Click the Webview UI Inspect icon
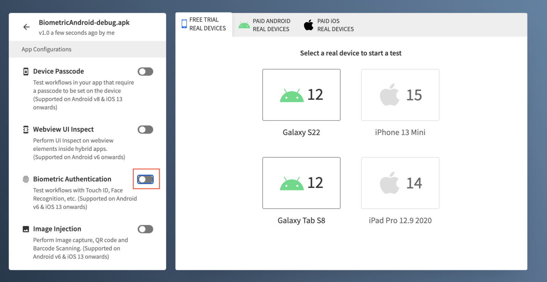Viewport: 547px width, 282px height. coord(26,129)
